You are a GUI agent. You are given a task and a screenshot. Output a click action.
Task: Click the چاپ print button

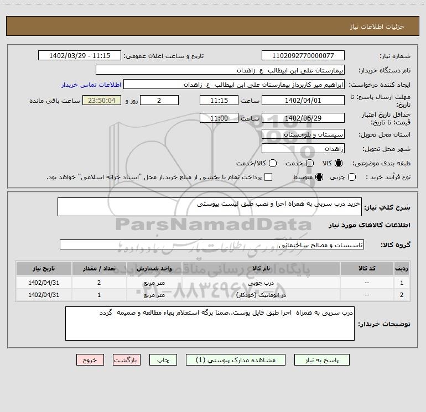tap(163, 360)
